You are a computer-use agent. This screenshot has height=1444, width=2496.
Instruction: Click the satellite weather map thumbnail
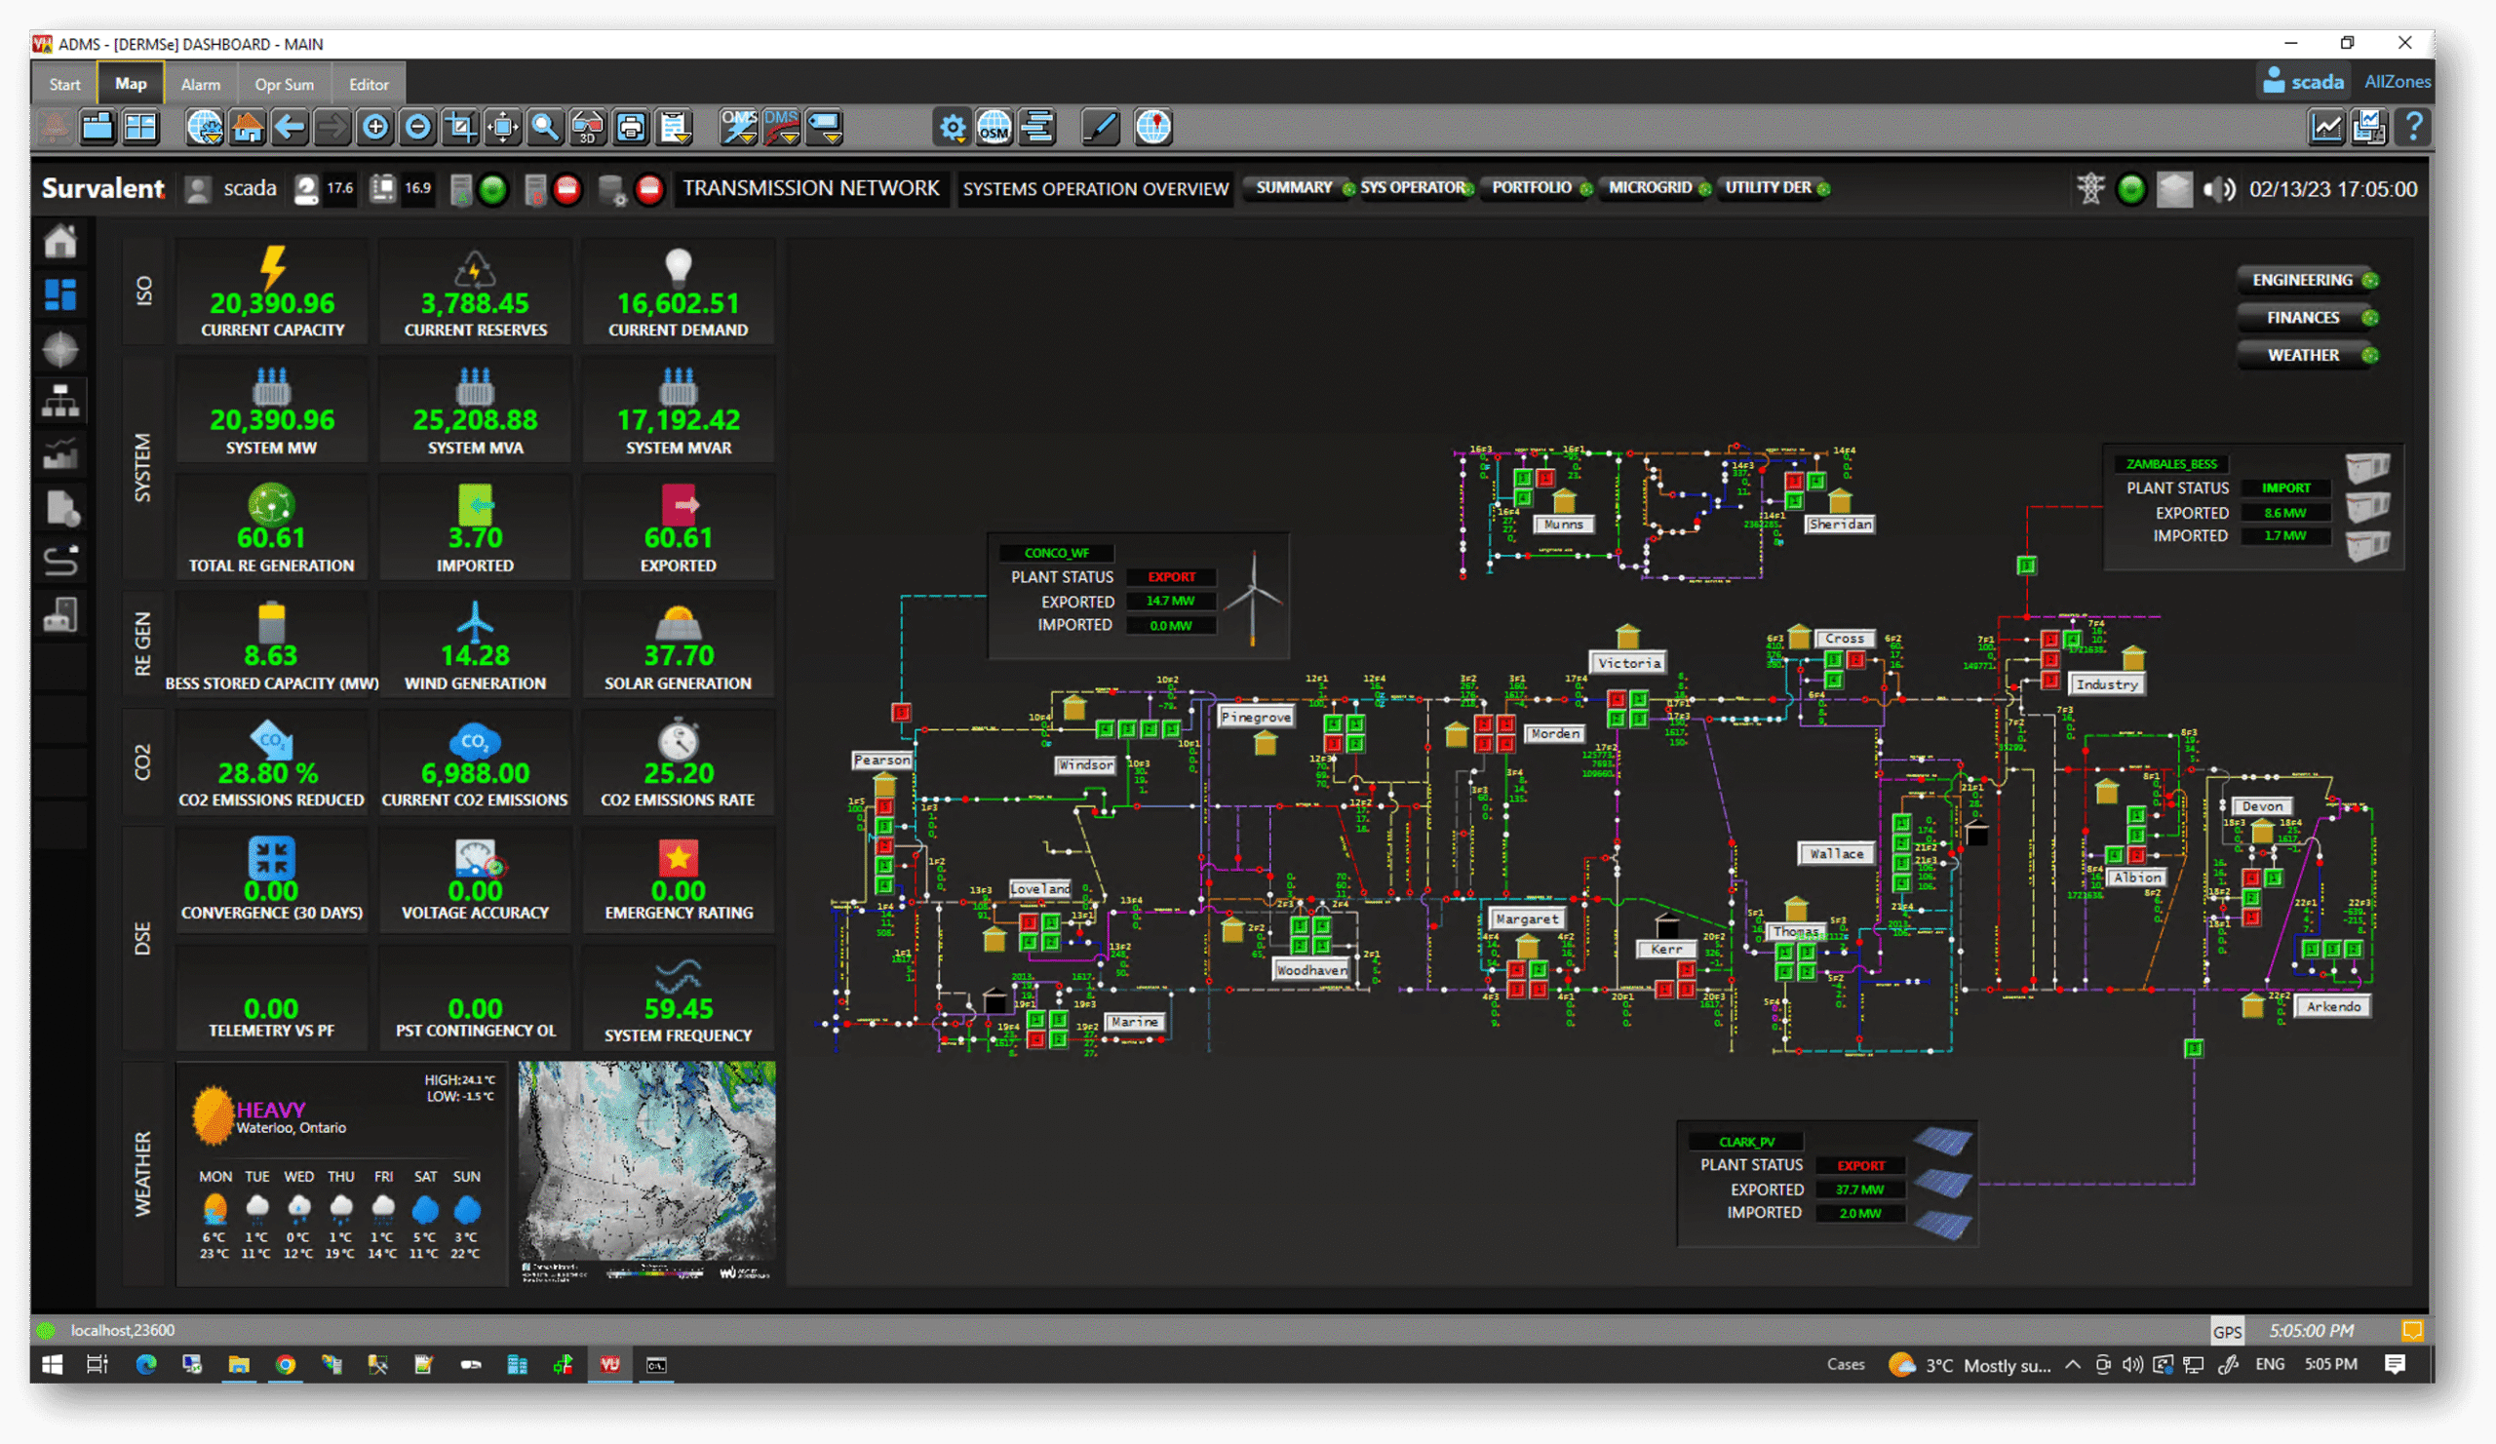point(646,1169)
